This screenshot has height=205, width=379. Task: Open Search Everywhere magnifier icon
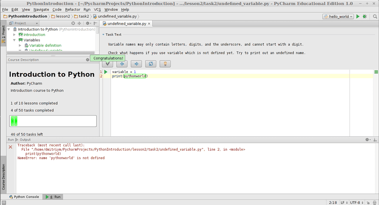pyautogui.click(x=375, y=16)
